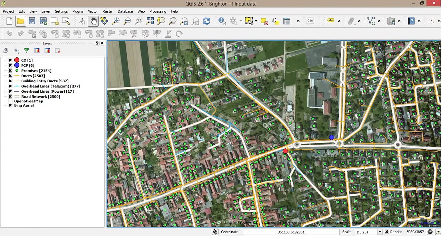
Task: Click the Refresh map icon
Action: (x=206, y=21)
